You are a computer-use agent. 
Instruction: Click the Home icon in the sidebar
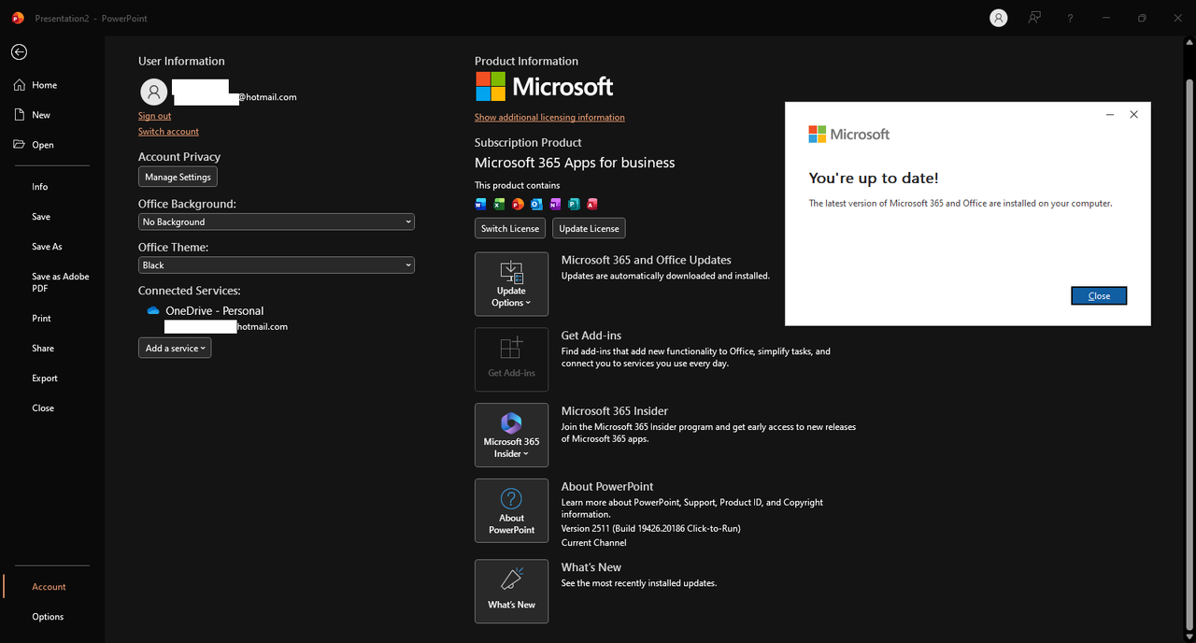tap(20, 85)
